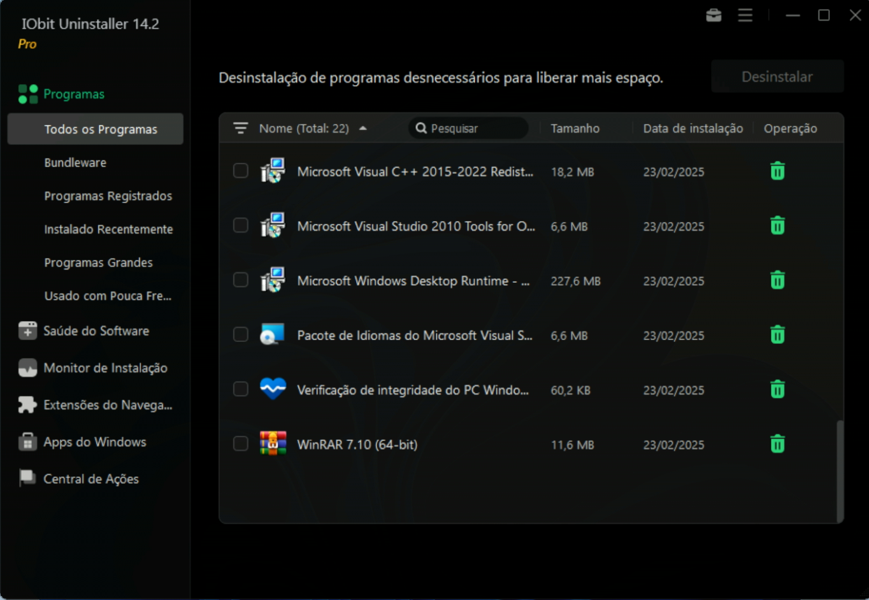Viewport: 869px width, 600px height.
Task: Open Programas Grandes category
Action: point(99,262)
